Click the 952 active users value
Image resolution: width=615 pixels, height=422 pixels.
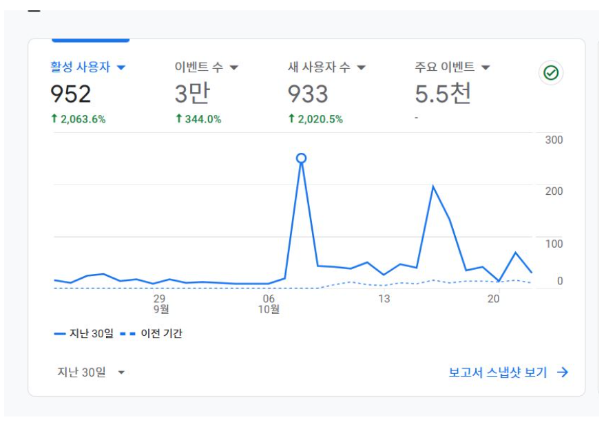pyautogui.click(x=71, y=94)
